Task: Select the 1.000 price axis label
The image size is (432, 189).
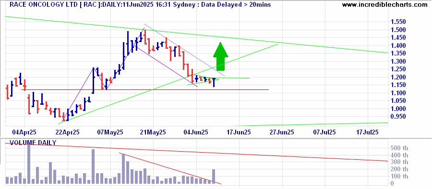Action: tap(398, 109)
